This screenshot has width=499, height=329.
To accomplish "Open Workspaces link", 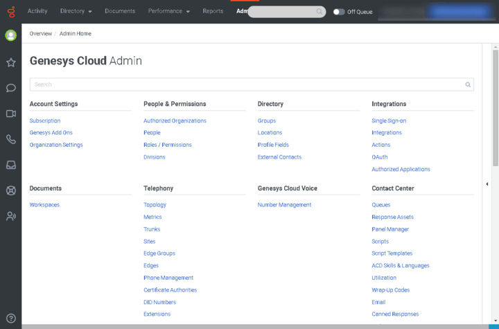I will coord(44,205).
